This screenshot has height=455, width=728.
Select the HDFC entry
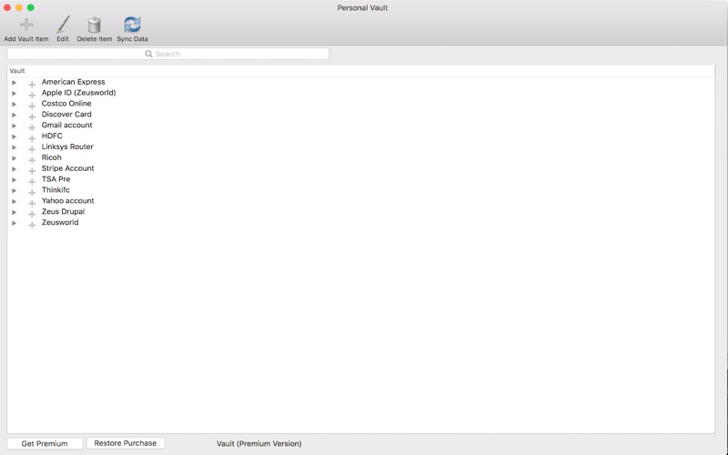[52, 136]
